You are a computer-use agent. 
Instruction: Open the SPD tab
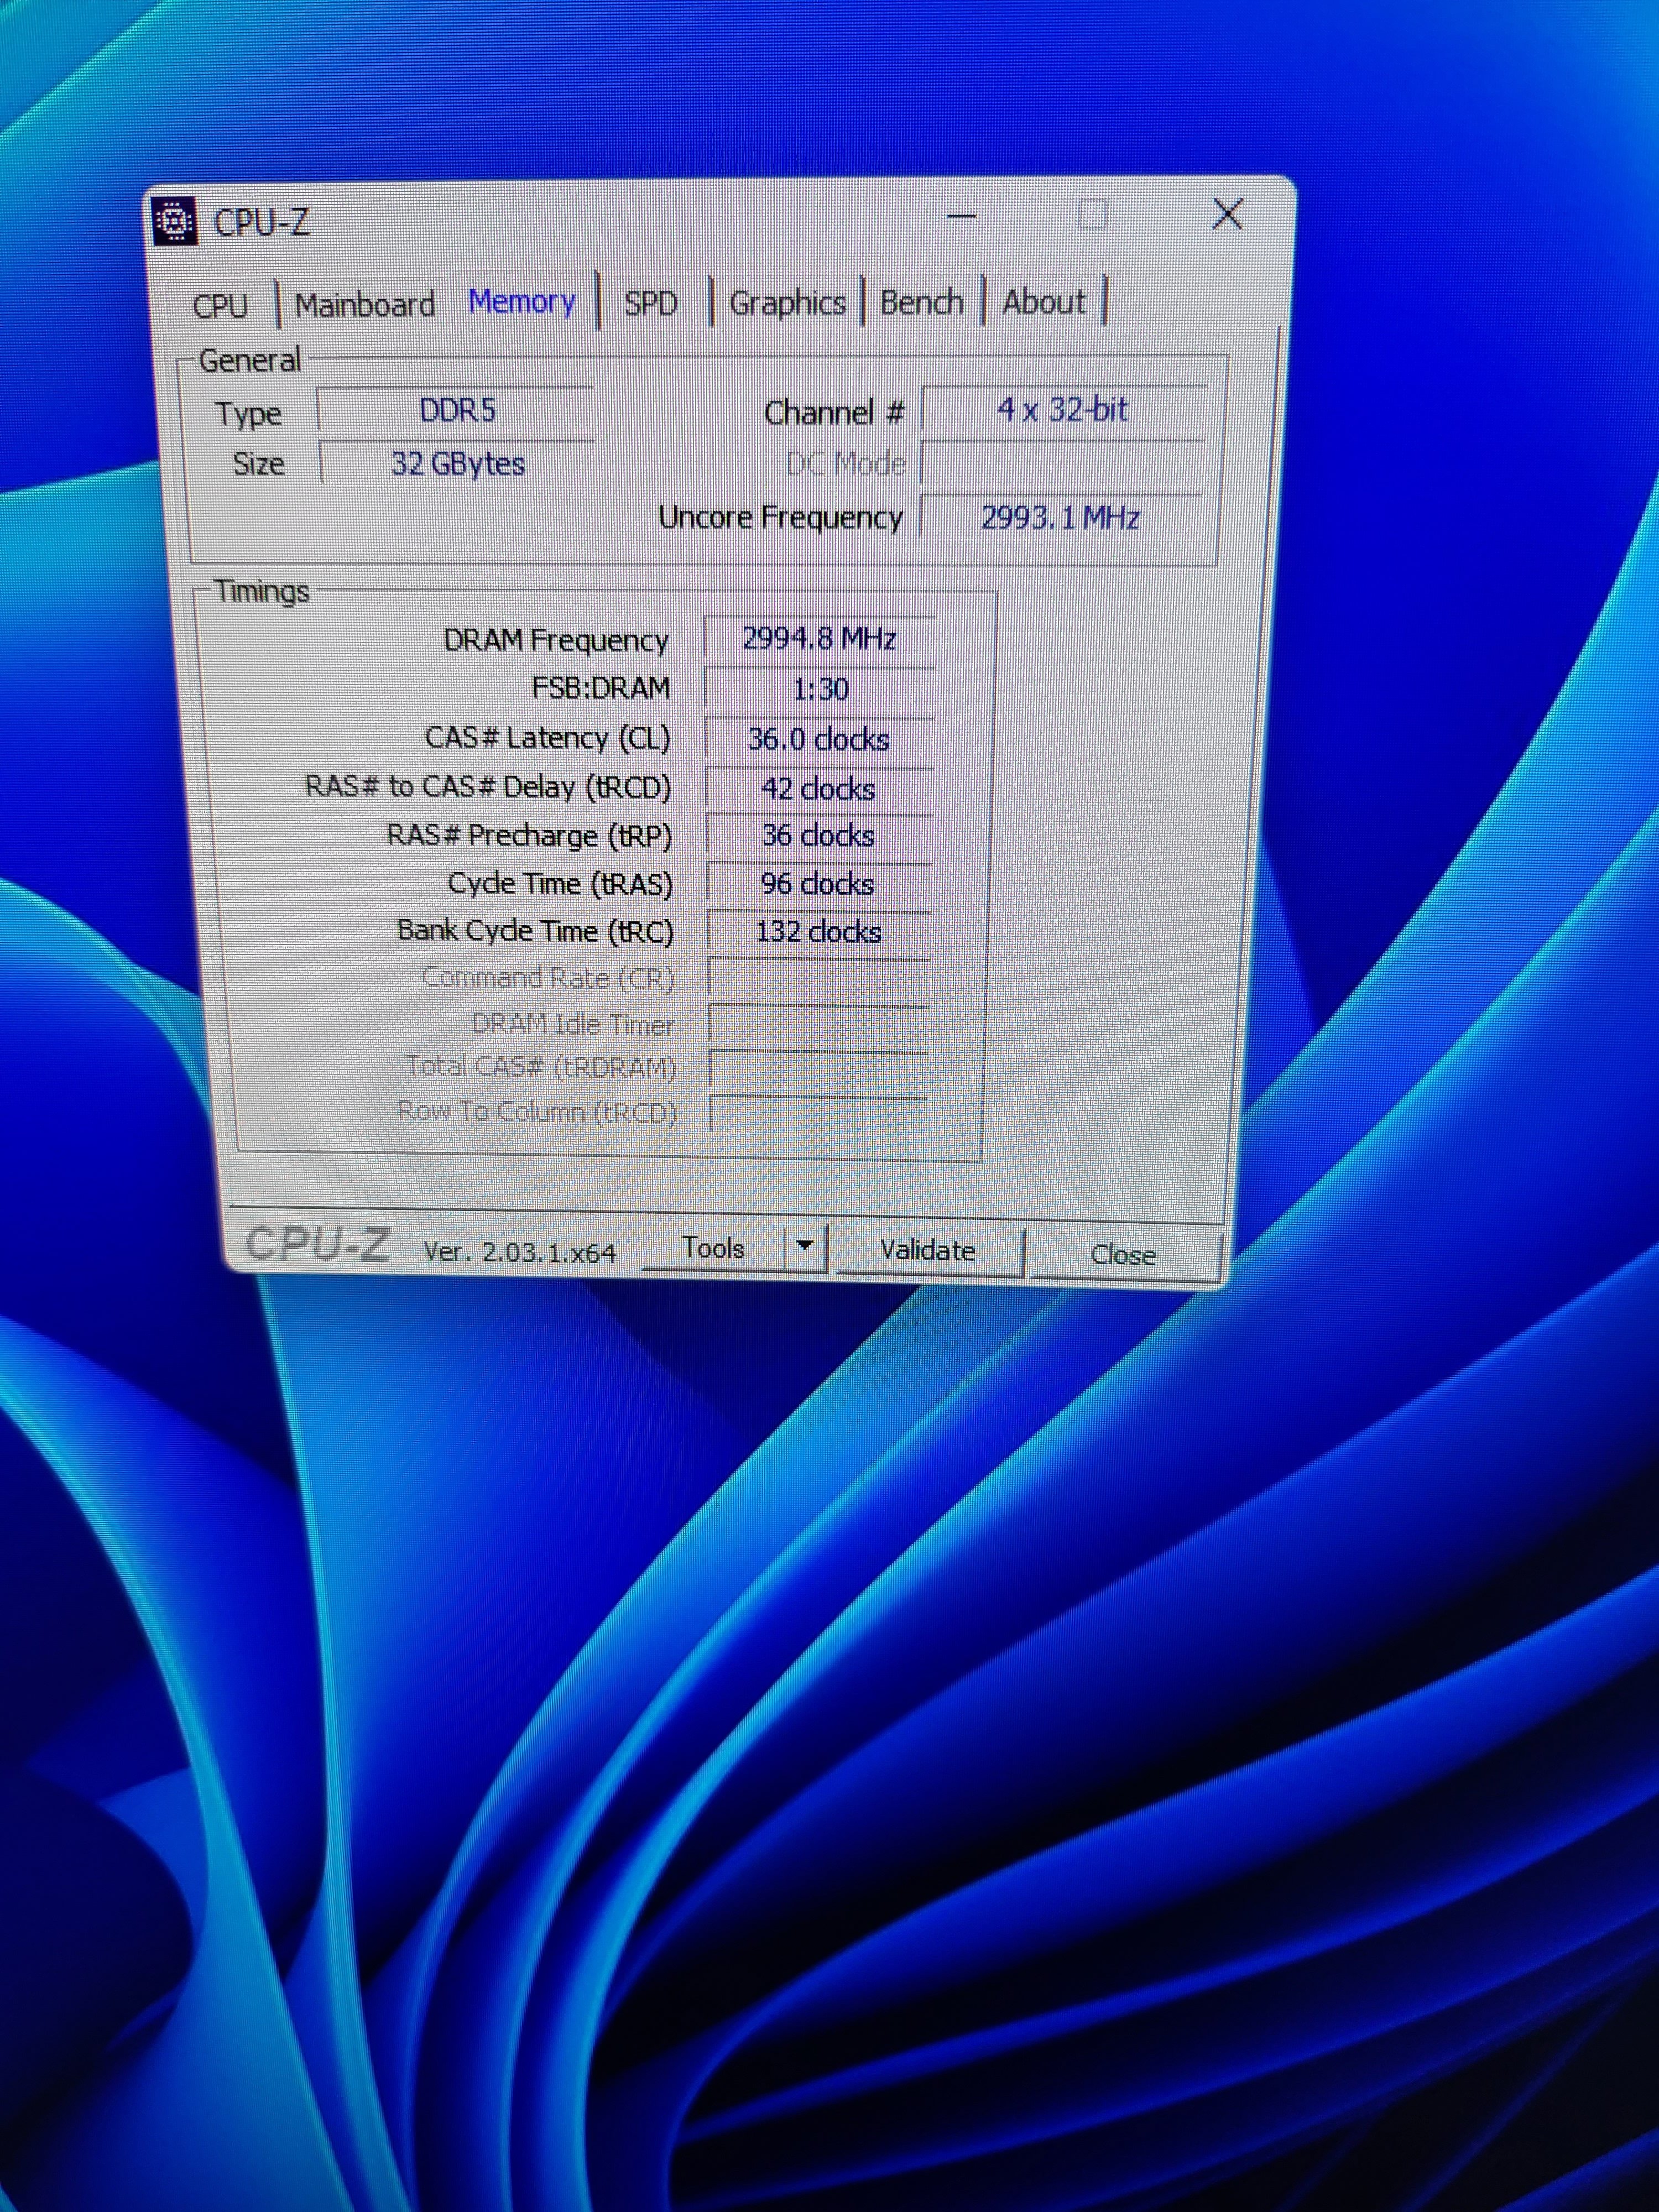coord(650,303)
